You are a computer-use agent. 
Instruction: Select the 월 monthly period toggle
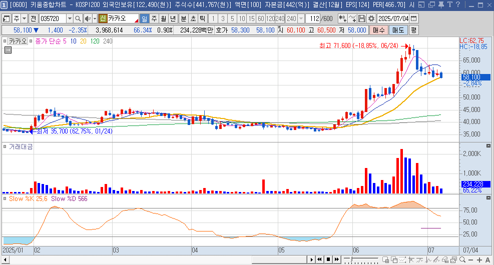click(163, 18)
